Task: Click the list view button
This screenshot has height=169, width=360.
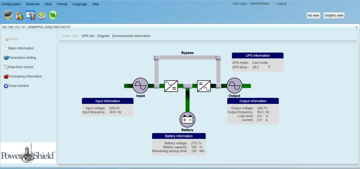Action: tap(313, 15)
